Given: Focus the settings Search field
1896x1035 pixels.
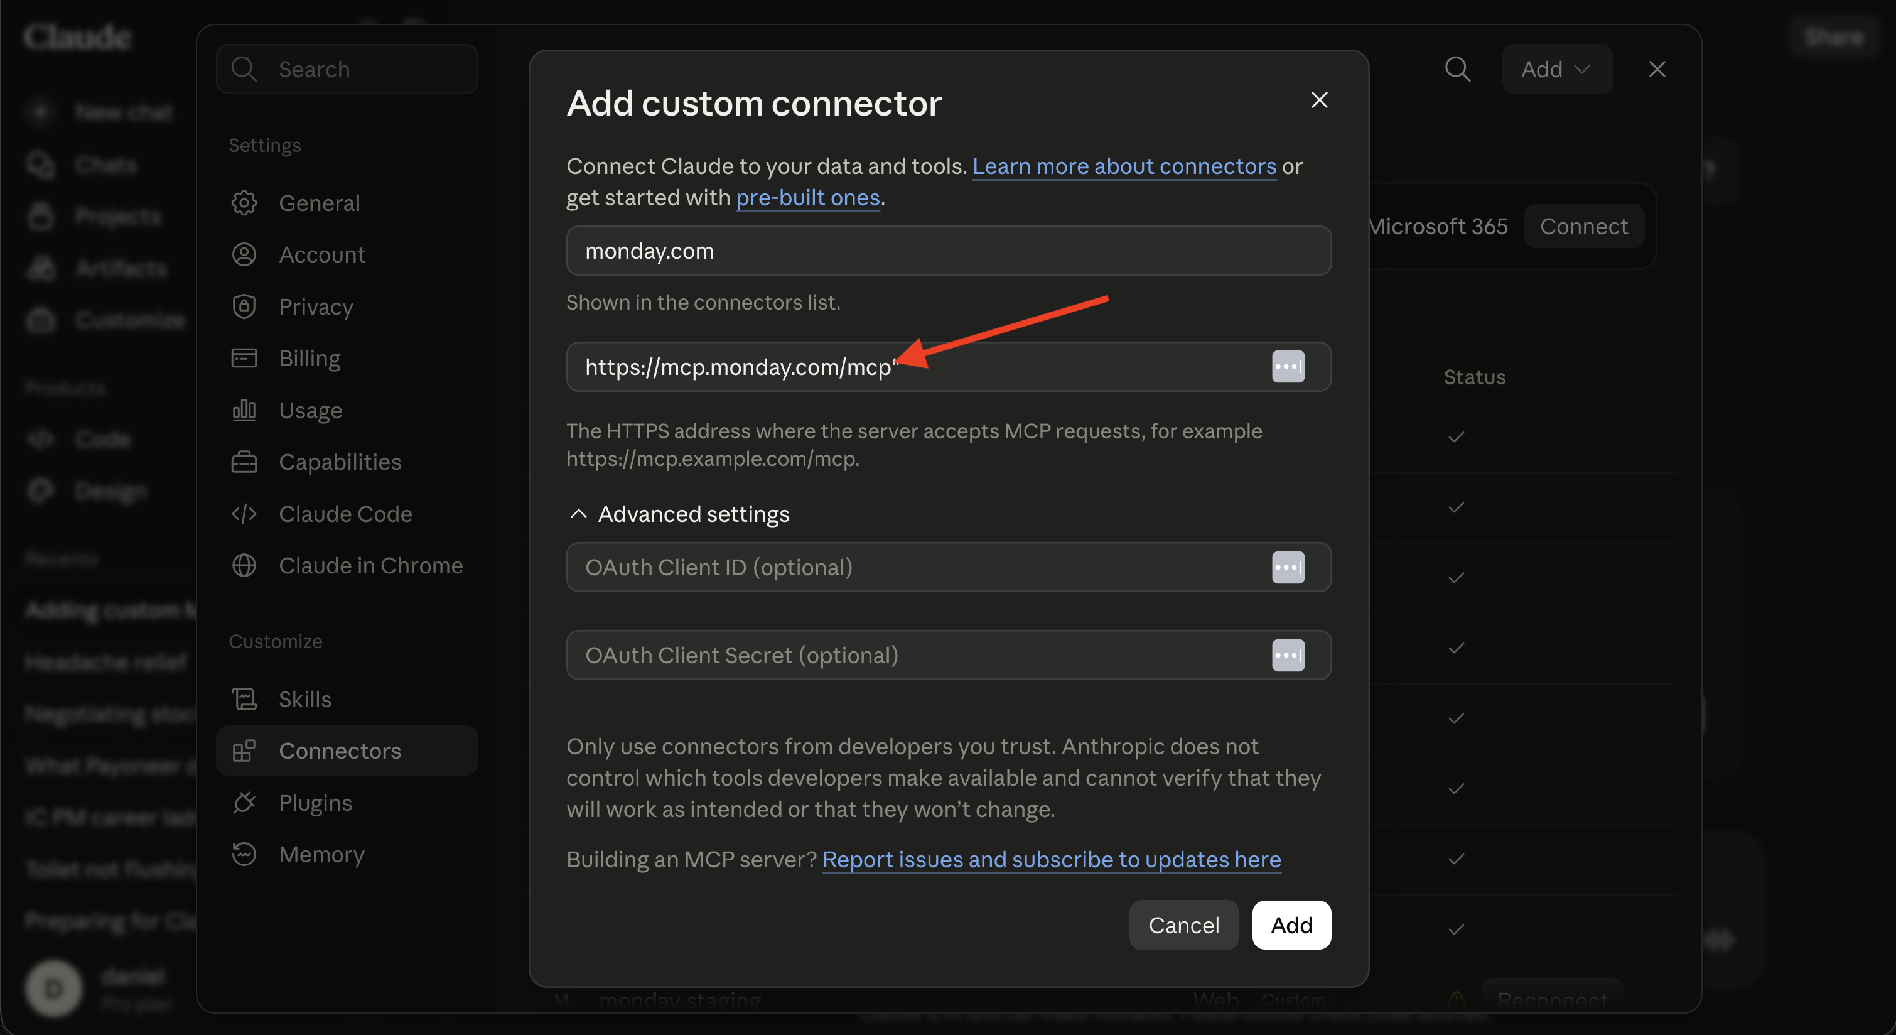Looking at the screenshot, I should tap(347, 69).
